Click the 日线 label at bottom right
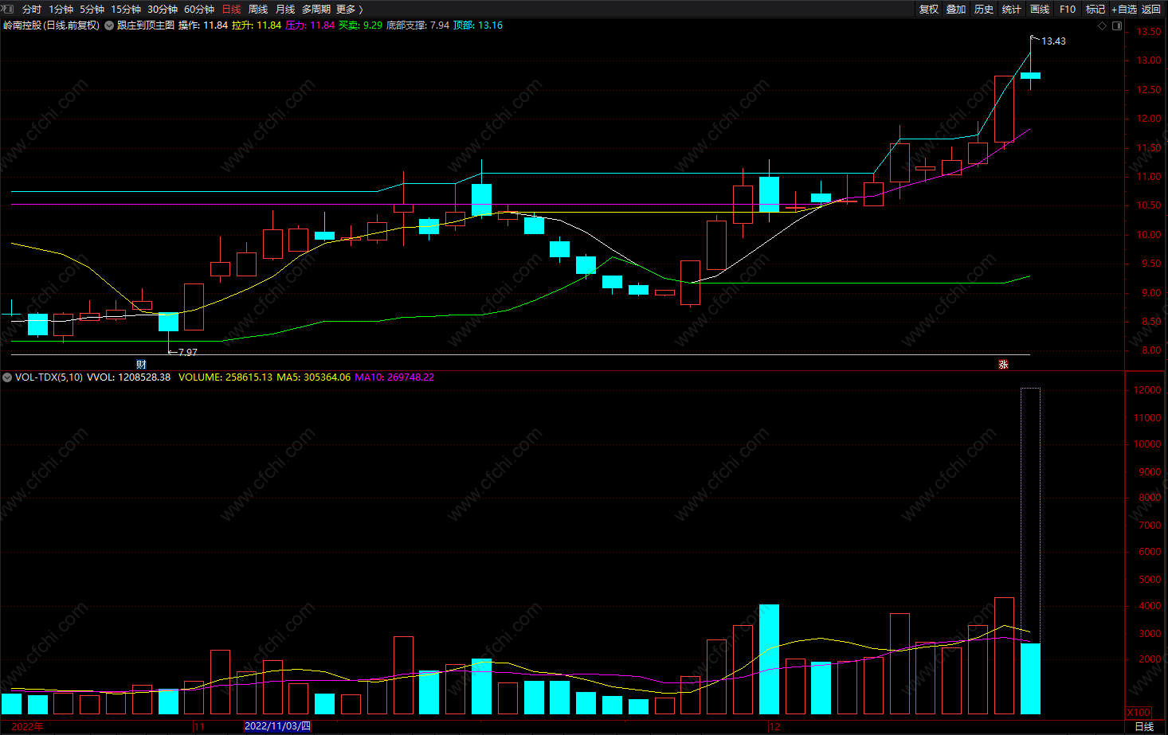The height and width of the screenshot is (735, 1168). [x=1144, y=726]
